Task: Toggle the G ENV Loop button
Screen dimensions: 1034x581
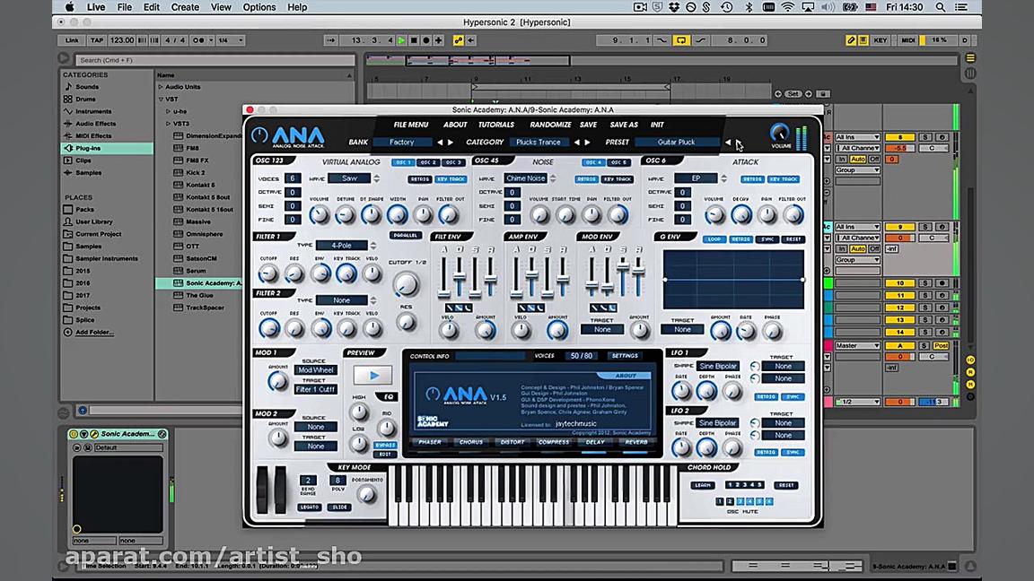Action: tap(714, 239)
